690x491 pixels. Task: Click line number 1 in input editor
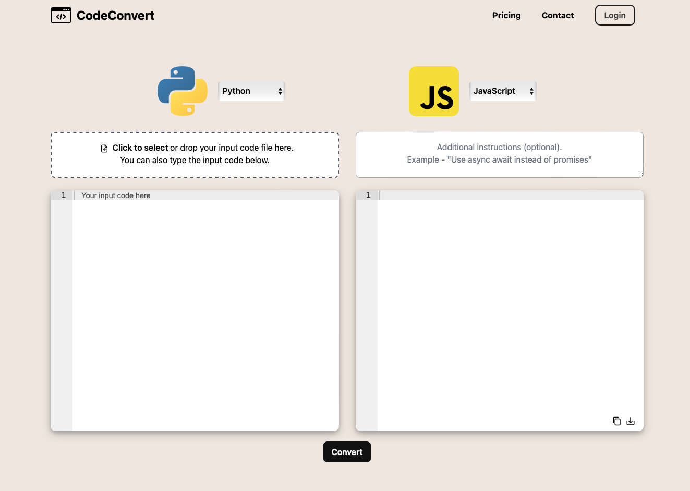[x=64, y=195]
